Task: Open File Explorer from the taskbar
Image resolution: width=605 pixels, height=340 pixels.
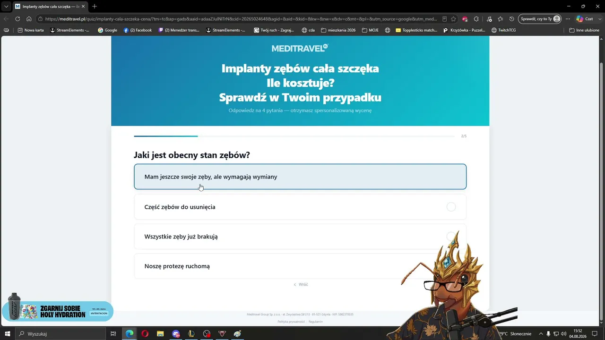Action: [160, 334]
